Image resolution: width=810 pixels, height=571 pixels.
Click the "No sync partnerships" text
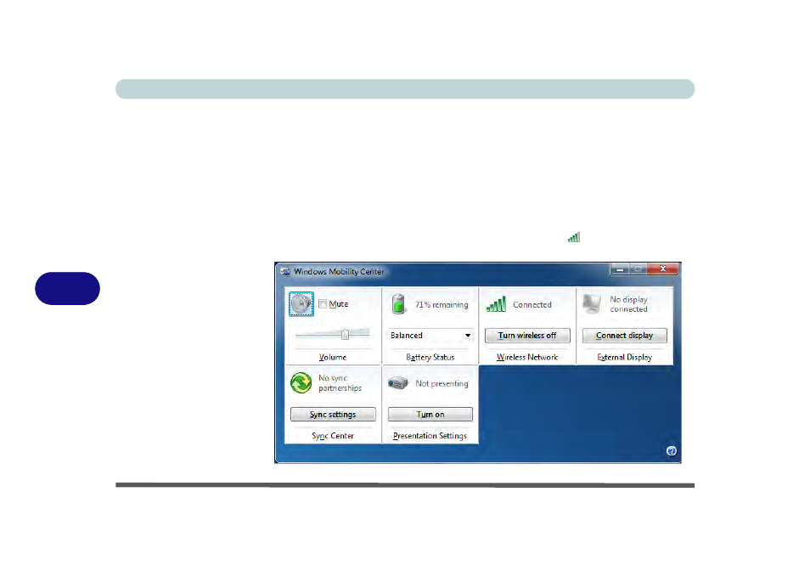click(x=340, y=383)
